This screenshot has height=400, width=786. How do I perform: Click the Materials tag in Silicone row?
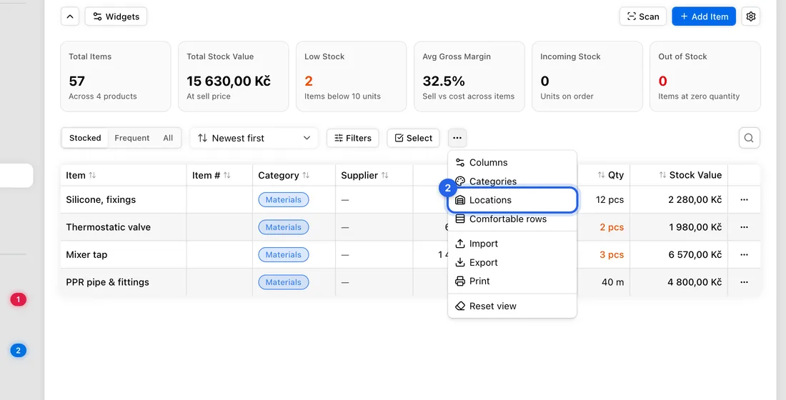pos(284,199)
